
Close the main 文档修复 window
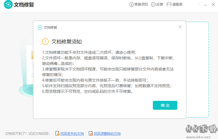pos(213,5)
